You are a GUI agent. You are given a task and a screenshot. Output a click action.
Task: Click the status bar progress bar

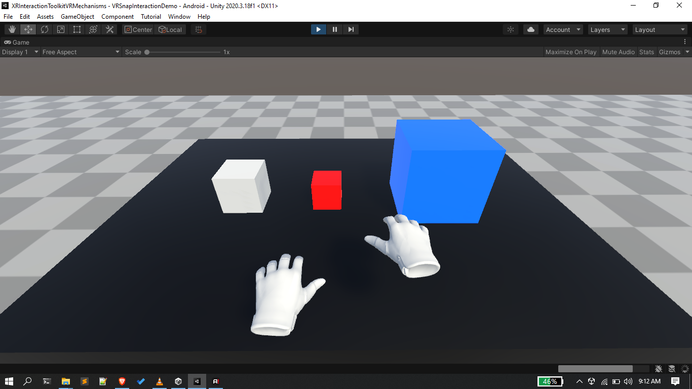(603, 369)
